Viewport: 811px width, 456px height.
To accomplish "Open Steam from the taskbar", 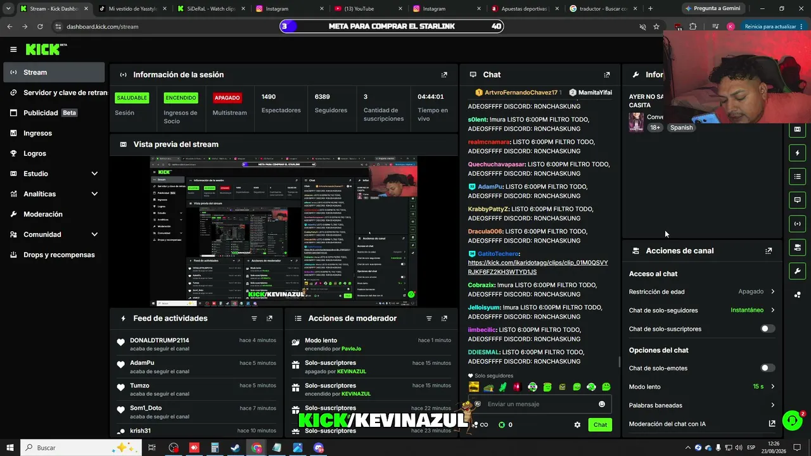I will coord(235,448).
